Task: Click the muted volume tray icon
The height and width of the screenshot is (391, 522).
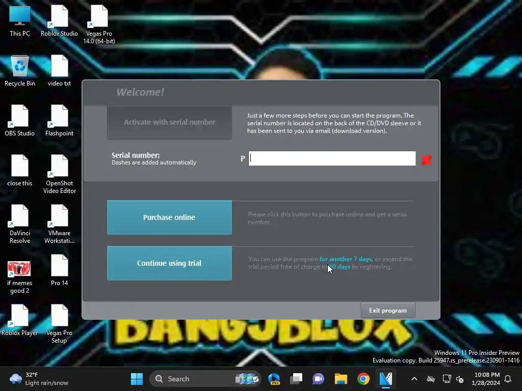Action: pos(460,379)
